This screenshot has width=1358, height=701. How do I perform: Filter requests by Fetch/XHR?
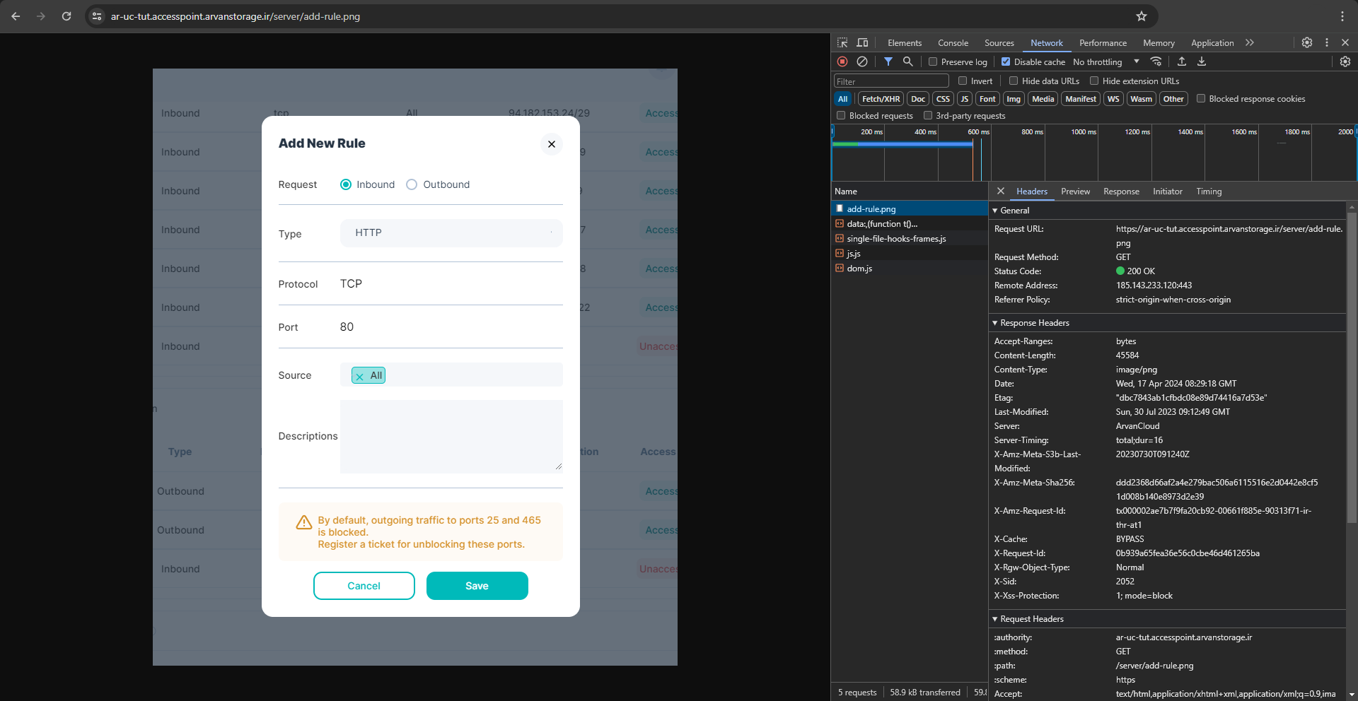tap(881, 99)
